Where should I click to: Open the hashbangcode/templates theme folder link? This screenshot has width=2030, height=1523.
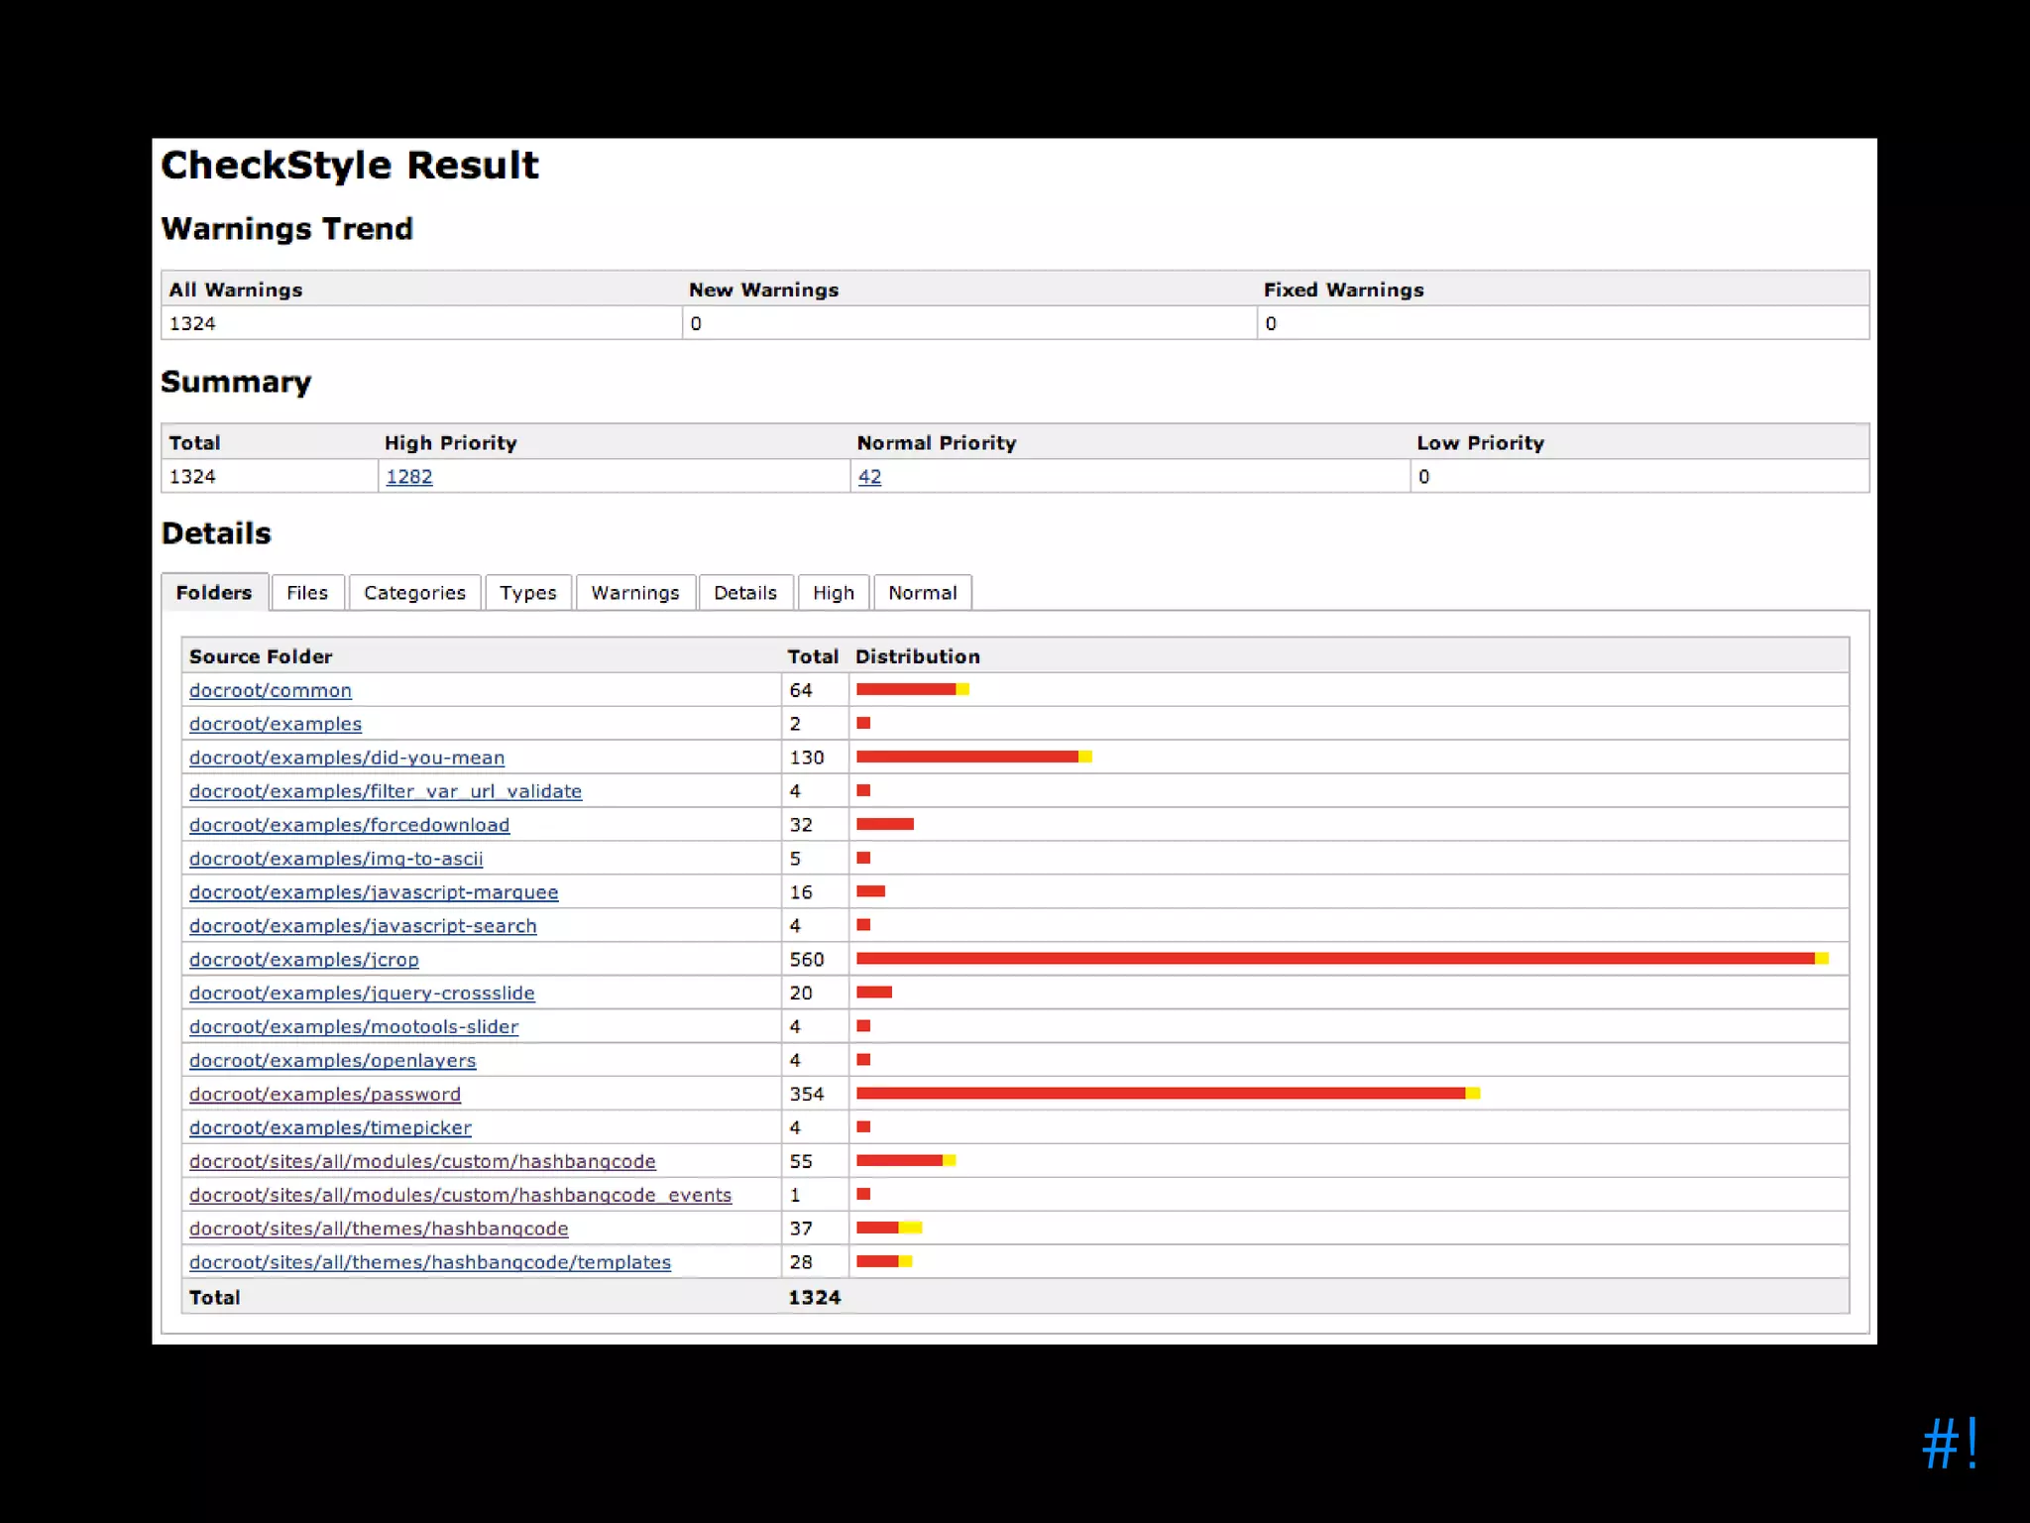(x=429, y=1263)
